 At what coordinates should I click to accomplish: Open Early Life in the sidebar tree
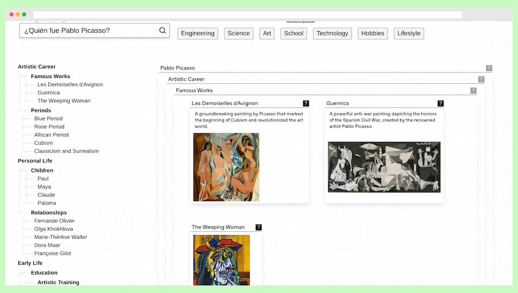(x=30, y=263)
